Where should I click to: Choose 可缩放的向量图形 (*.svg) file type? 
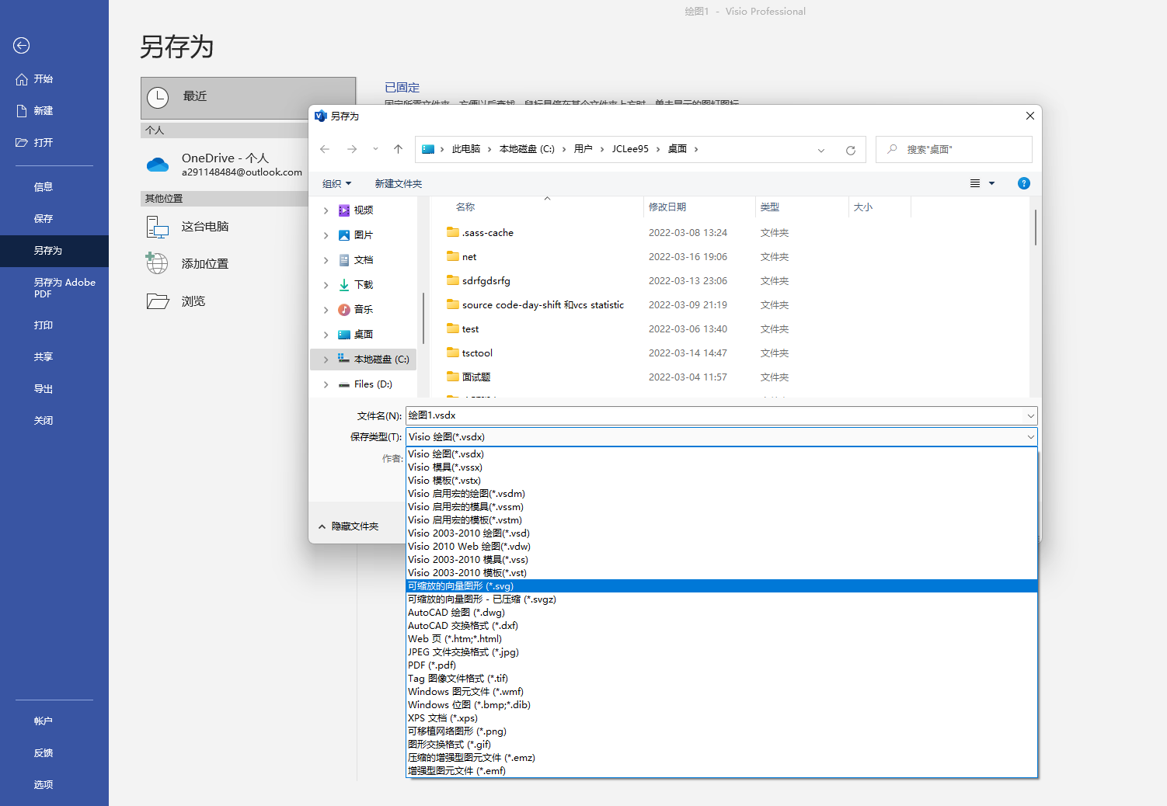[x=722, y=585]
